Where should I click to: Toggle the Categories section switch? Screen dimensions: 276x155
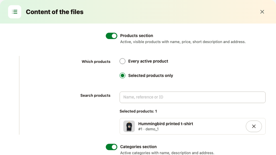[x=111, y=147]
